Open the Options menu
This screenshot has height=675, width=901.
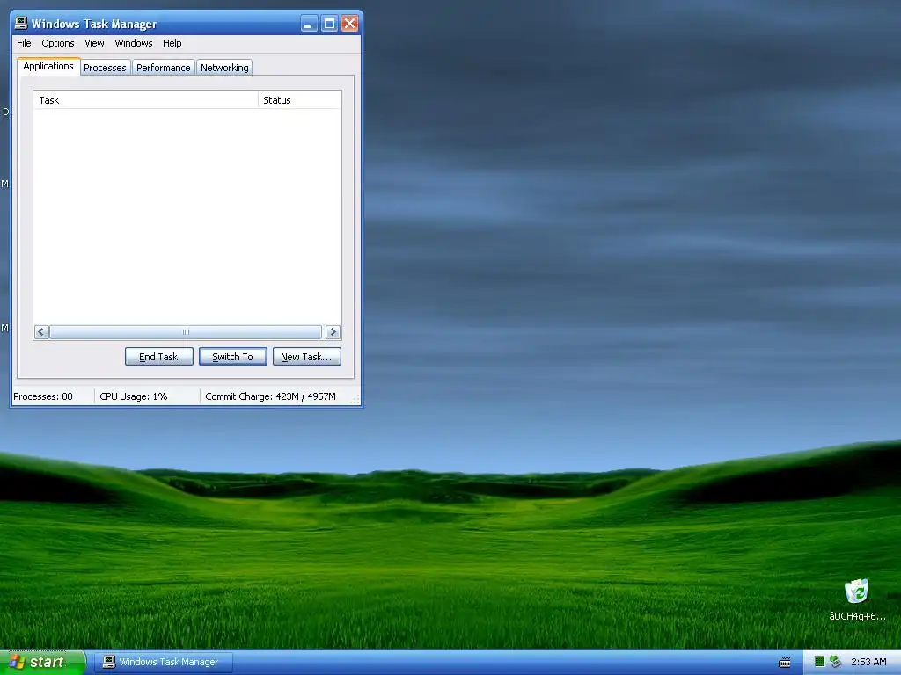tap(58, 43)
